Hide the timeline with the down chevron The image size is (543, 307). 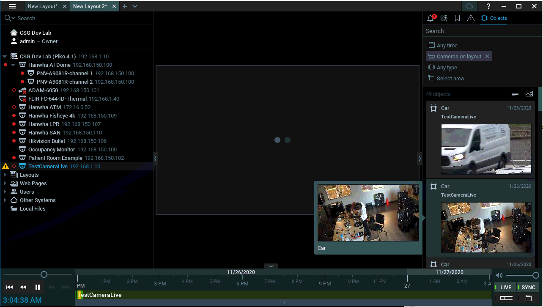click(271, 266)
